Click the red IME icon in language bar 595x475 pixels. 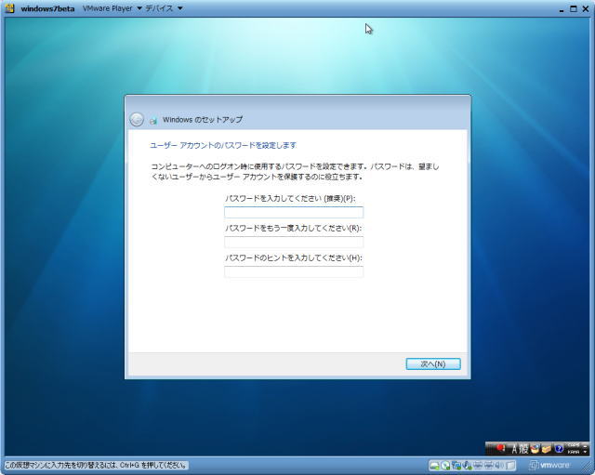click(x=500, y=448)
